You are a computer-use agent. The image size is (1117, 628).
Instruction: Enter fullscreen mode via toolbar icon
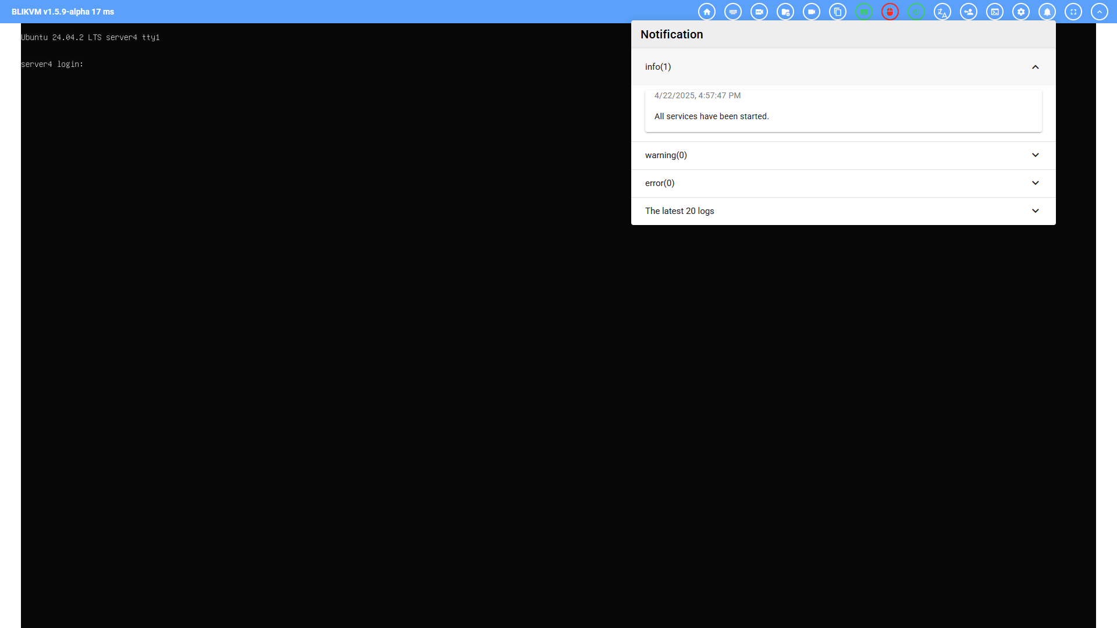click(x=1073, y=12)
